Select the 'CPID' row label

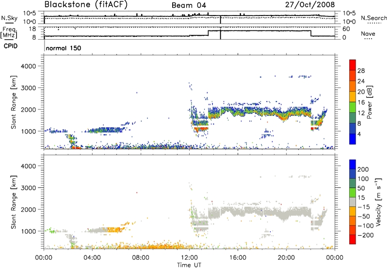pos(11,46)
